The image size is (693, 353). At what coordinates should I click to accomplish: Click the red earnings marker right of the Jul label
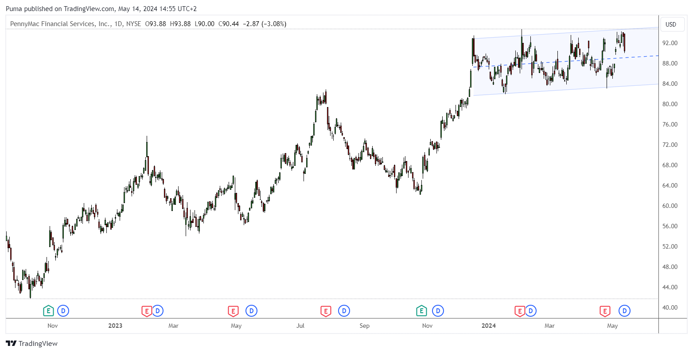tap(326, 311)
